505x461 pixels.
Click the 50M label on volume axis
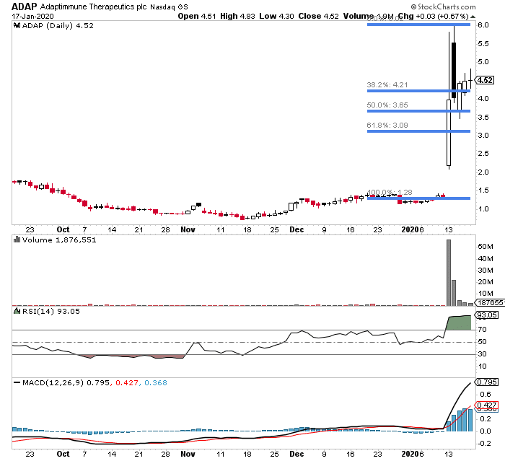click(486, 247)
